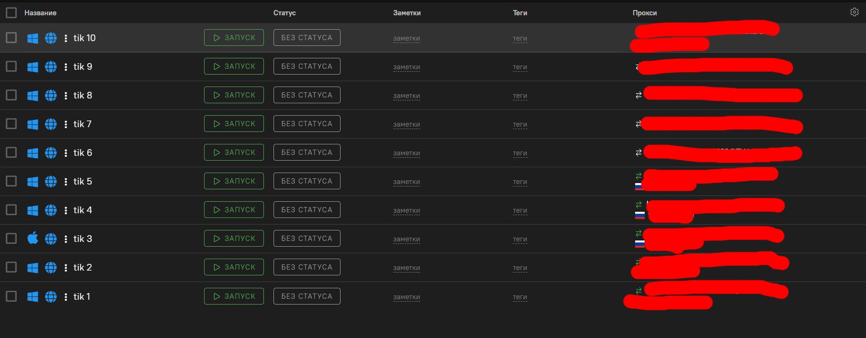
Task: Expand БЕЗ СТАТУСА selector for tik 2
Action: coord(307,267)
